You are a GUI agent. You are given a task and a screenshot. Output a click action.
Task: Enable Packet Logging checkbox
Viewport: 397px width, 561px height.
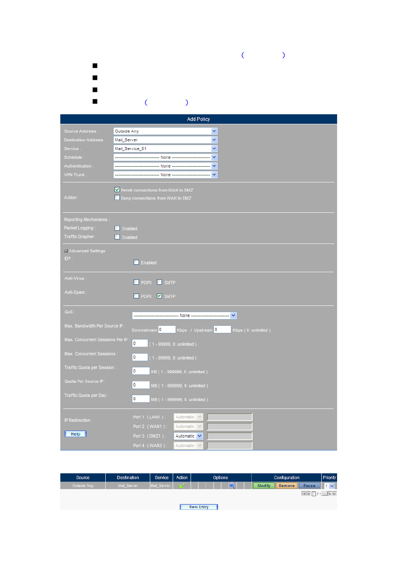point(117,228)
